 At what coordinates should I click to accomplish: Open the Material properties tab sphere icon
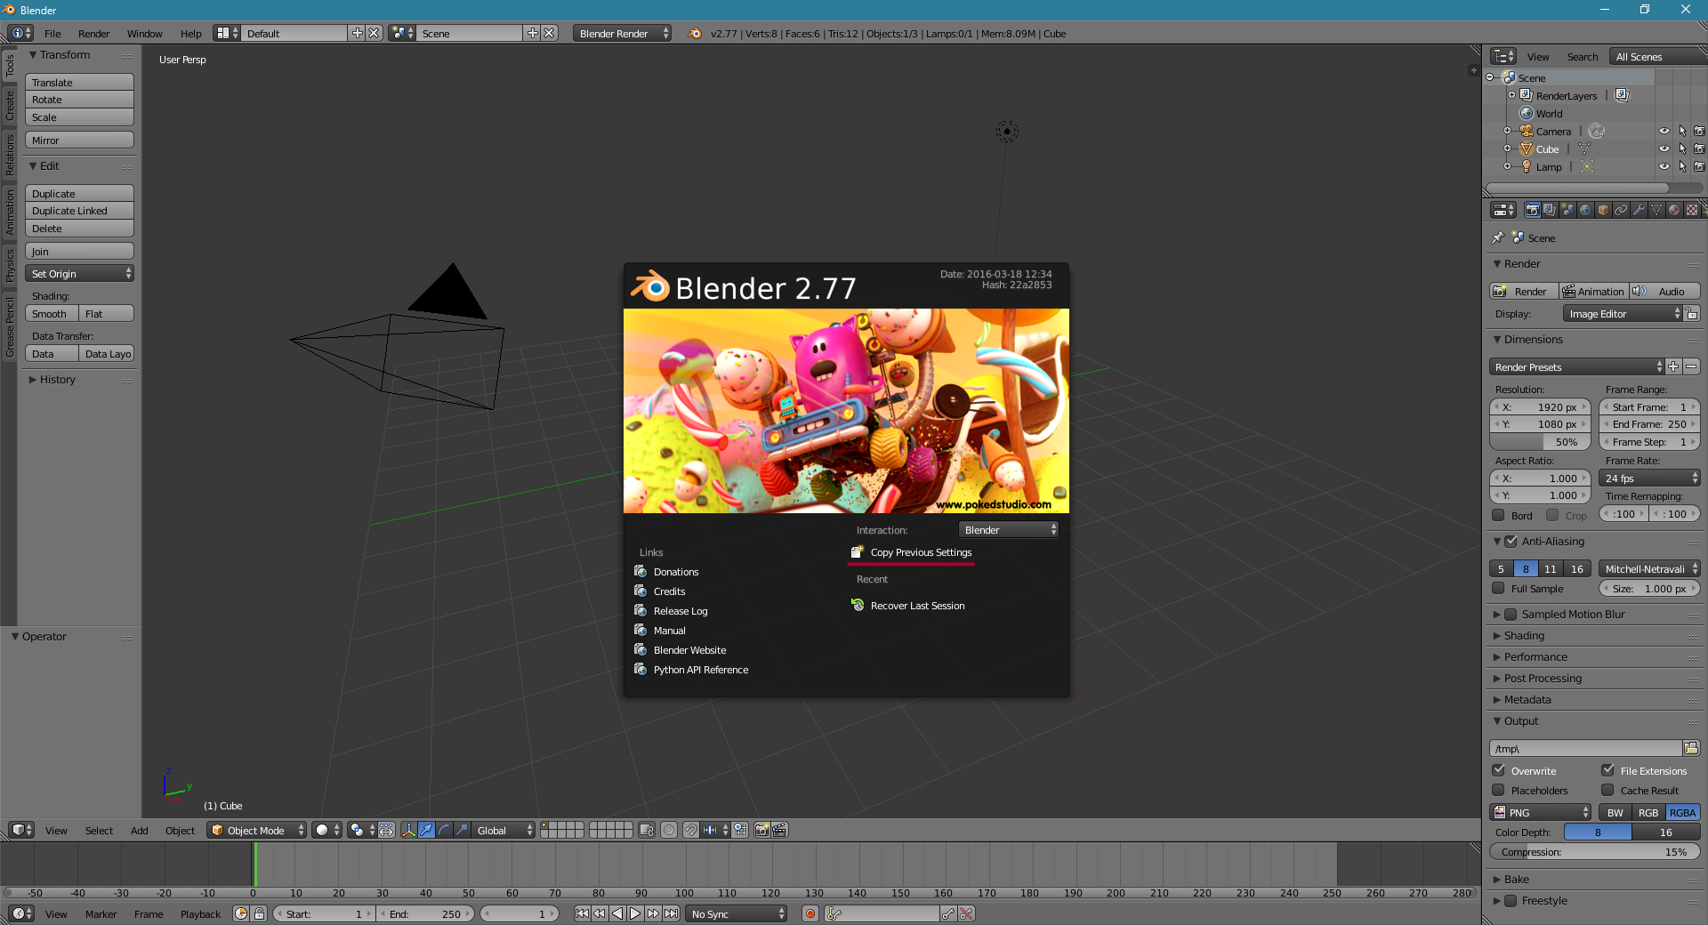pyautogui.click(x=1674, y=210)
